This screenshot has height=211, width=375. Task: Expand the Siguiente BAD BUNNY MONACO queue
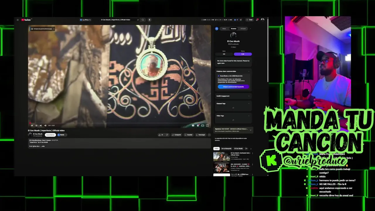(250, 130)
